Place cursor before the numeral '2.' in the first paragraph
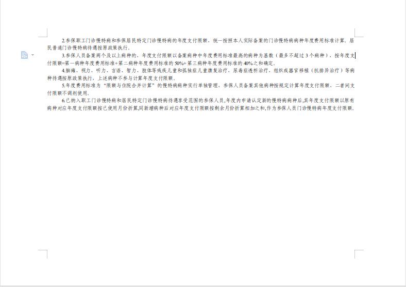The height and width of the screenshot is (287, 406). click(x=62, y=40)
